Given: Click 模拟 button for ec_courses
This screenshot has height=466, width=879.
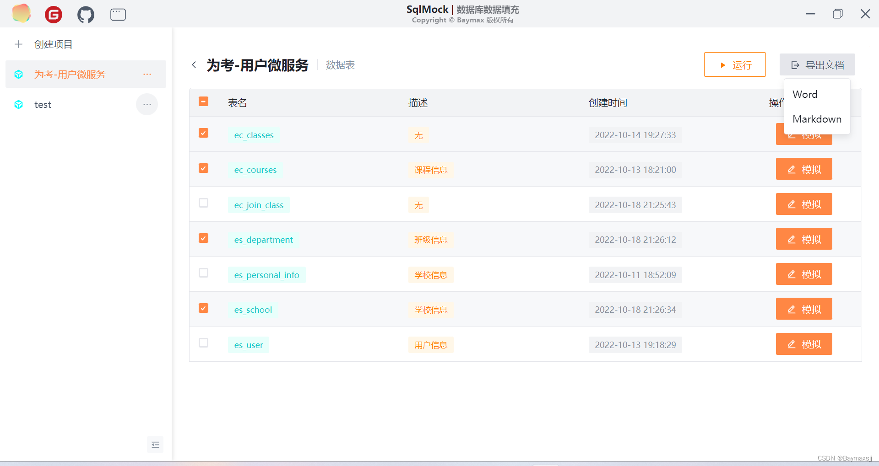Looking at the screenshot, I should click(x=804, y=169).
